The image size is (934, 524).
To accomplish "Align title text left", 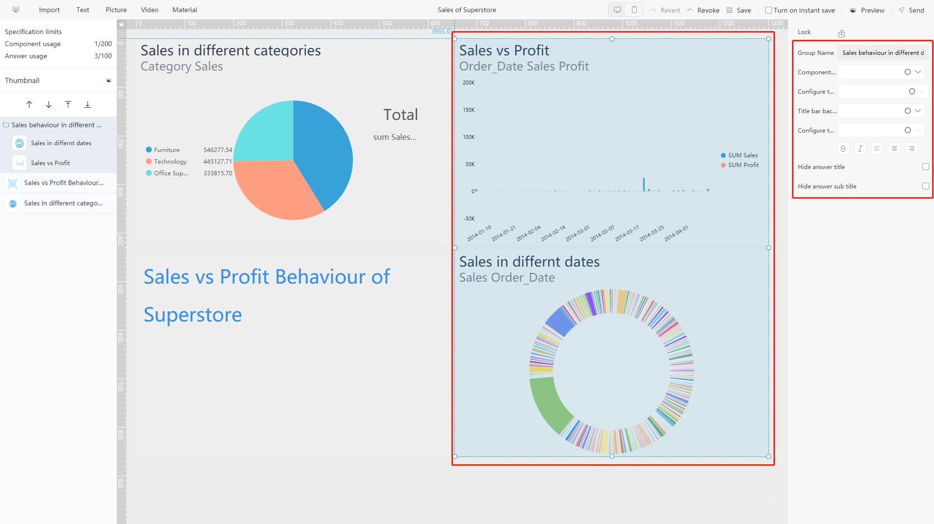I will click(x=877, y=149).
